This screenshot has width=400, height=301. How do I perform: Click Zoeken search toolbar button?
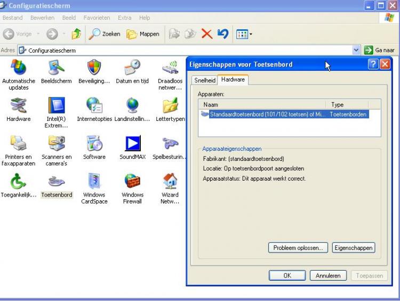(105, 34)
